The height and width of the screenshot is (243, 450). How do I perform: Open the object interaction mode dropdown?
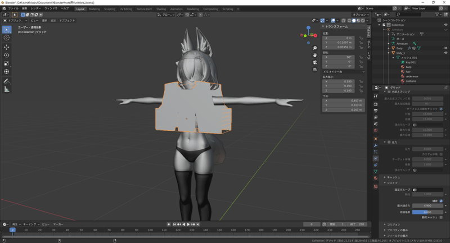click(x=15, y=21)
